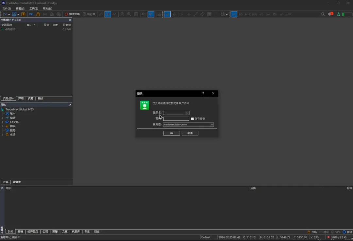Click the green account icon in login dialog
Viewport: 353px width, 241px height.
[x=144, y=105]
